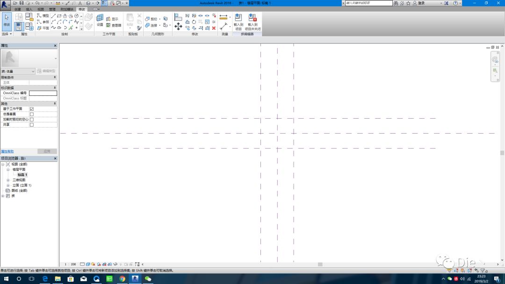505x284 pixels.
Task: Click the star favorites icon in title bar
Action: pyautogui.click(x=408, y=3)
